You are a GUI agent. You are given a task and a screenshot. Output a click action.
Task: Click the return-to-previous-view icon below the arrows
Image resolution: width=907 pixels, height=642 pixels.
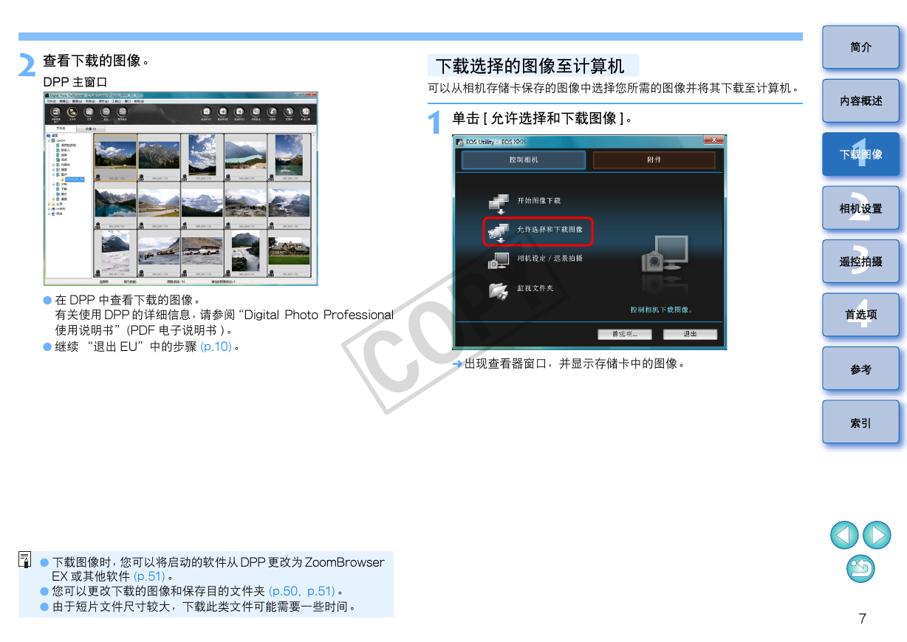(860, 568)
